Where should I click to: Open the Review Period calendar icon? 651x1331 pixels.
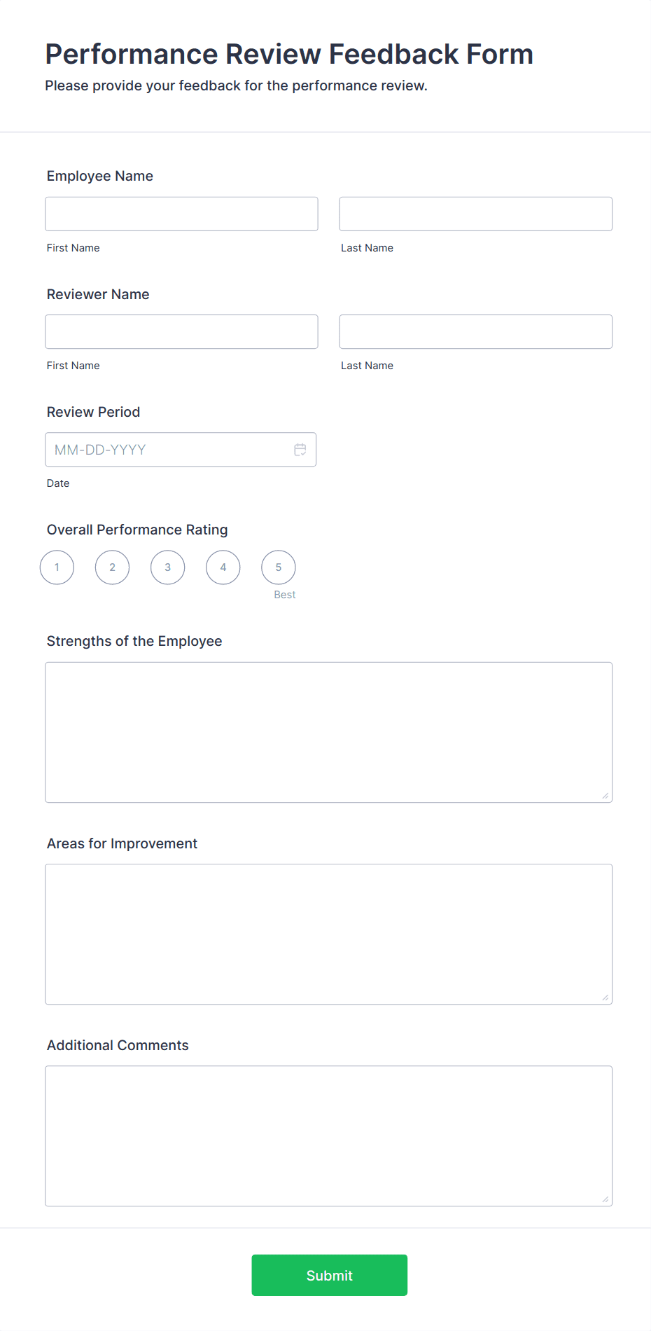point(300,449)
